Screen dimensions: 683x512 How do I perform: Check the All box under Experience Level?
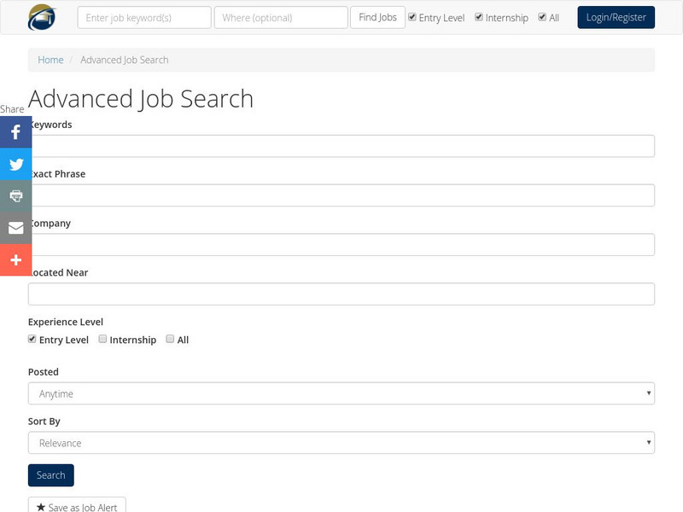click(x=170, y=339)
